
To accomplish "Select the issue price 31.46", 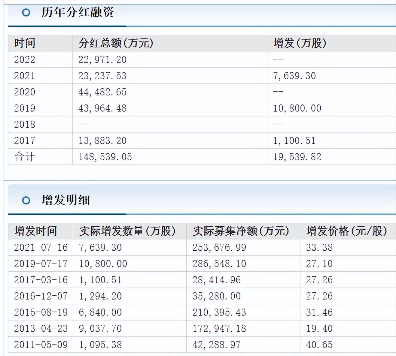I will [319, 312].
